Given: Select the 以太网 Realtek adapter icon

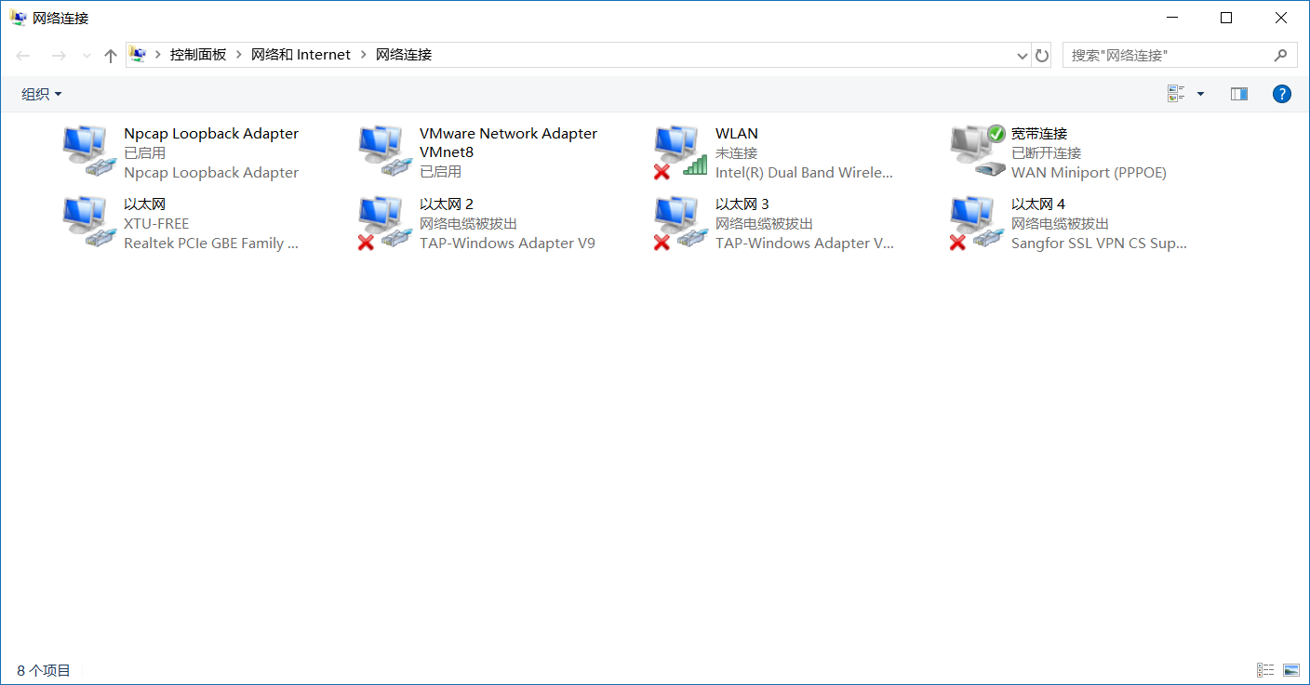Looking at the screenshot, I should pos(90,221).
